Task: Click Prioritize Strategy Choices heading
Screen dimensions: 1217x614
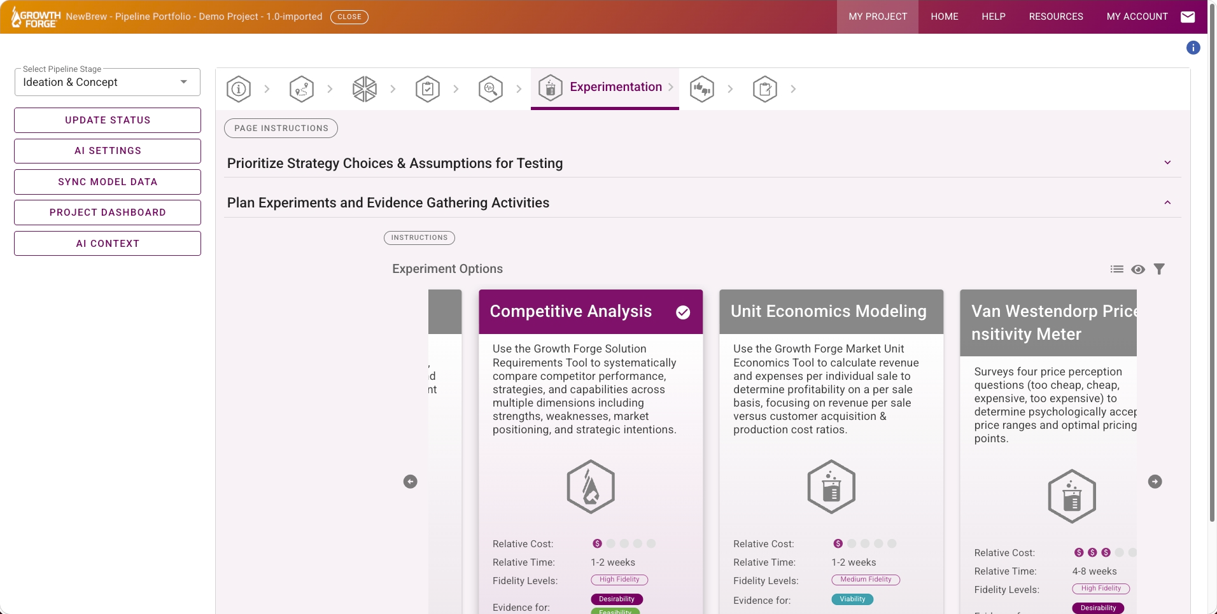Action: [x=395, y=163]
